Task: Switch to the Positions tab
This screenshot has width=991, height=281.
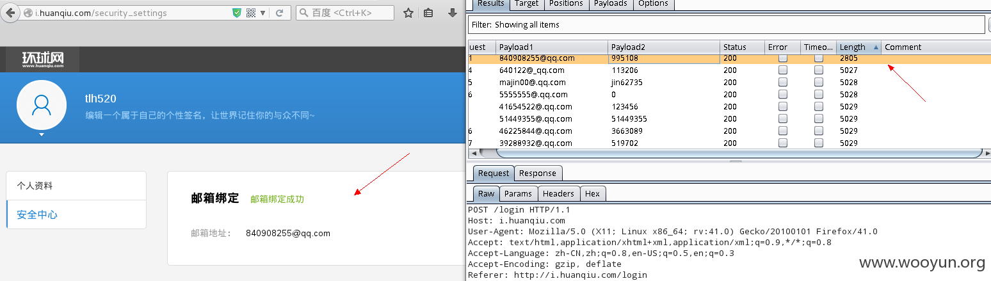Action: pyautogui.click(x=566, y=4)
